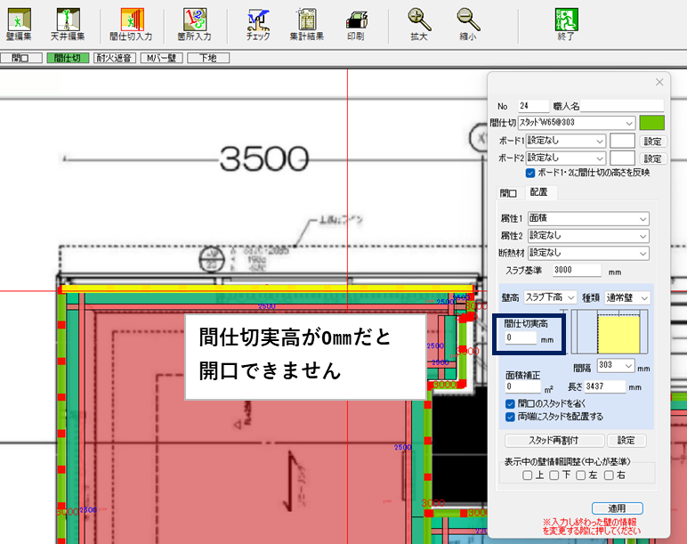The height and width of the screenshot is (544, 687).
Task: Open the 開口 tab in properties panel
Action: click(509, 193)
